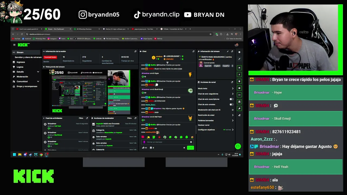The height and width of the screenshot is (195, 347).
Task: Pop out the Información del stream panel
Action: tap(232, 51)
